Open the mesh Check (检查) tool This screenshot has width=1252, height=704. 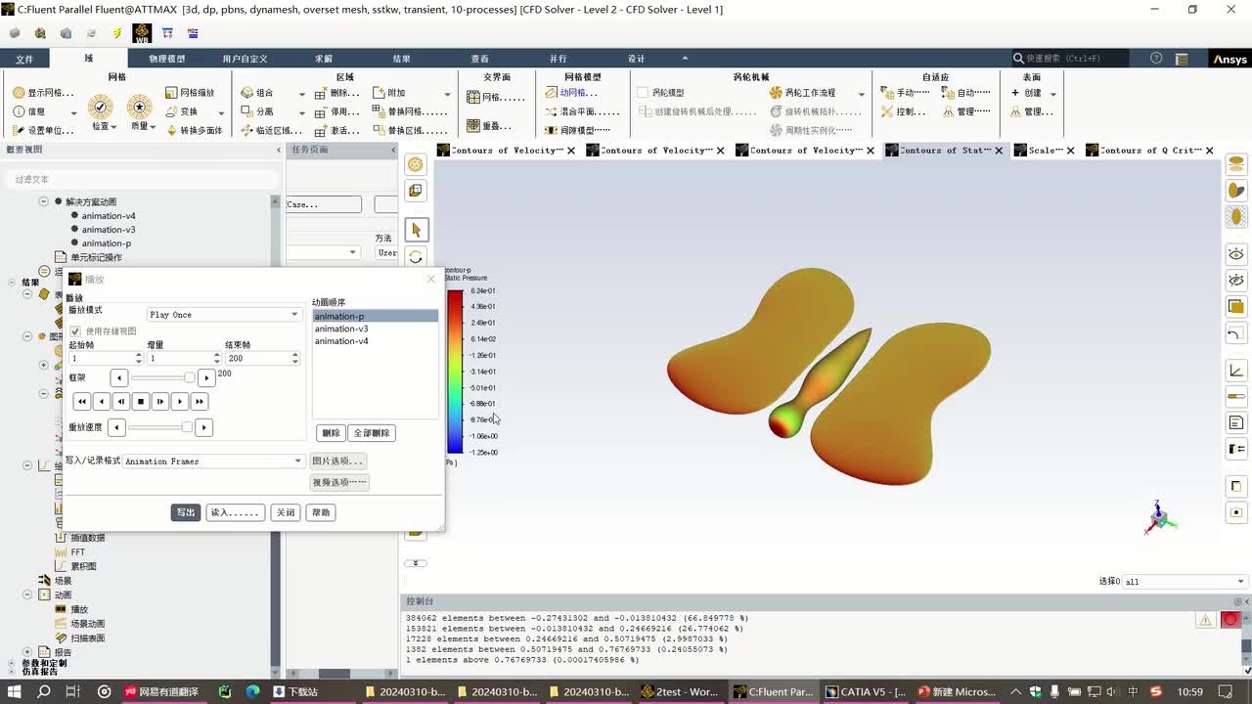coord(101,108)
